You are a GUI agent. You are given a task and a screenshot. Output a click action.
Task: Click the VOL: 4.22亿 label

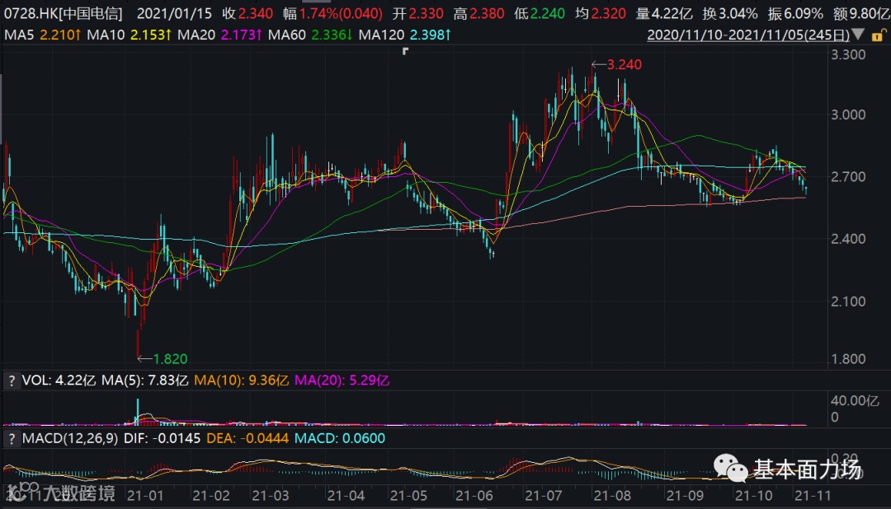[59, 381]
